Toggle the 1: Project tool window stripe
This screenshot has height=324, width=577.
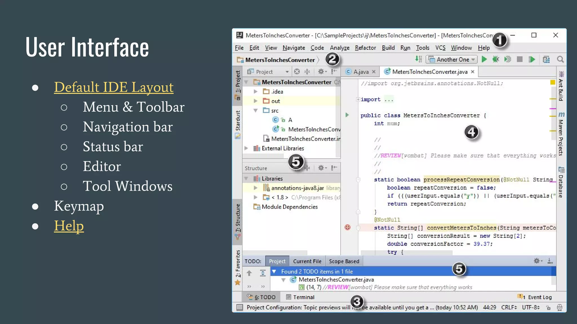tap(238, 85)
